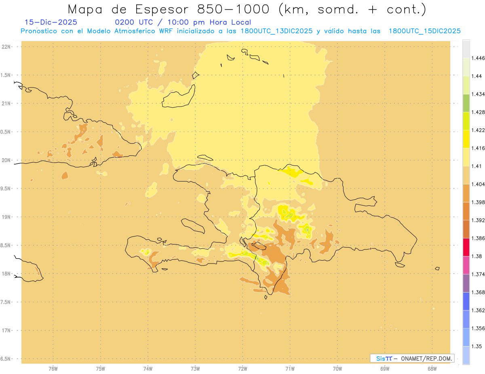Click the colorbar value "1.374"
The image size is (485, 374).
[479, 274]
